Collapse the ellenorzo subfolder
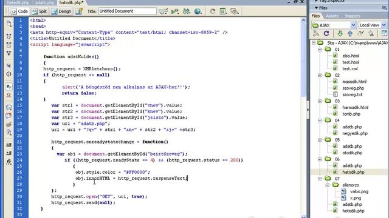Screen dimensions: 389x218 pyautogui.click(x=328, y=185)
